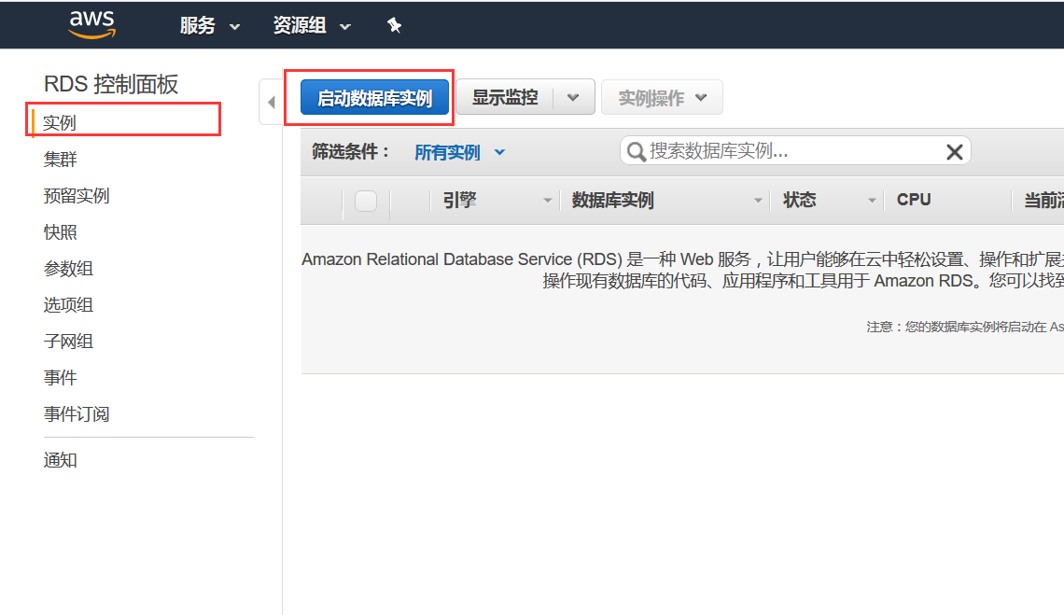Open 事件订阅 in the sidebar

click(77, 414)
